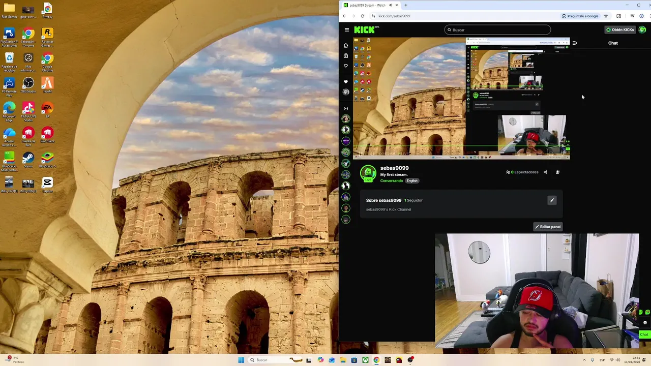Launch the EA app shortcut
Screen dimensions: 651x366
pyautogui.click(x=47, y=110)
